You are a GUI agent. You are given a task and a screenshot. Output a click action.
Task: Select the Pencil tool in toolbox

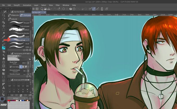tap(3, 44)
